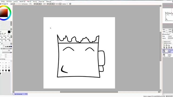Click the canvas vertical scrollbar

point(161,46)
